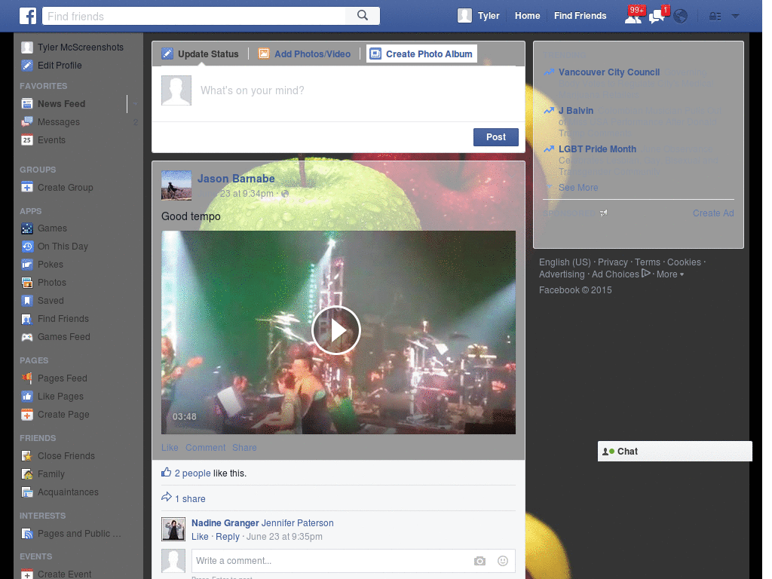Screen dimensions: 772x579
Task: Focus the Find friends search field
Action: coord(194,16)
